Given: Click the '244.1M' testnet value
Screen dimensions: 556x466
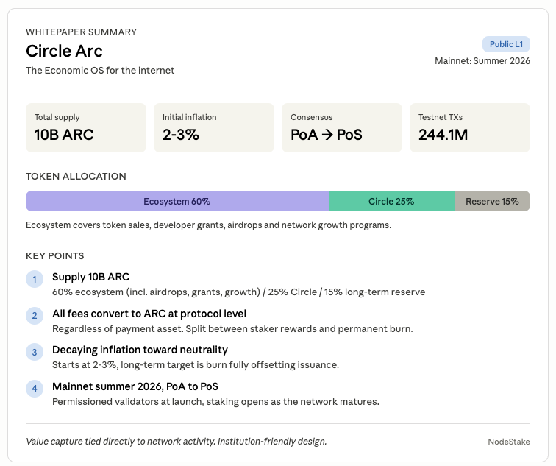Looking at the screenshot, I should point(443,135).
